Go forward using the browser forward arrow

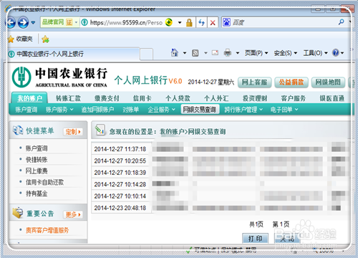click(x=23, y=23)
